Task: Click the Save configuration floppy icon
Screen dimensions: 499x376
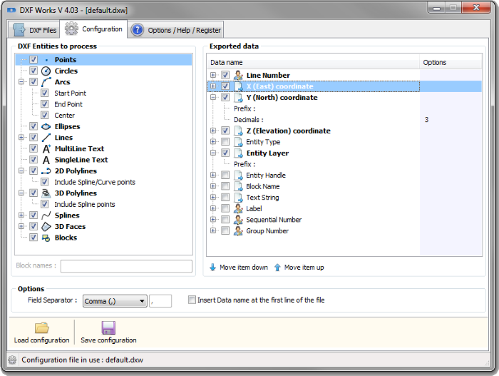Action: 108,327
